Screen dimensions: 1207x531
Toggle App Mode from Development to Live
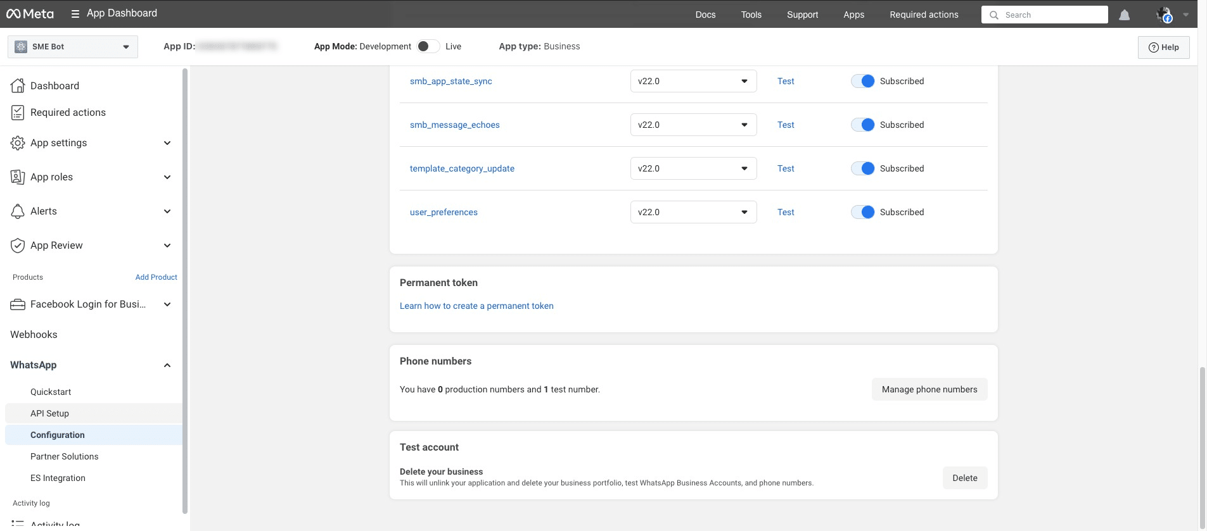click(428, 46)
